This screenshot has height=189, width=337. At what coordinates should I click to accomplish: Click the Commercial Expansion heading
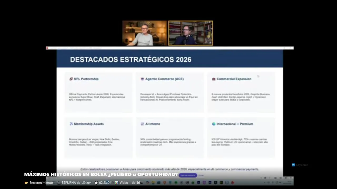click(x=234, y=79)
